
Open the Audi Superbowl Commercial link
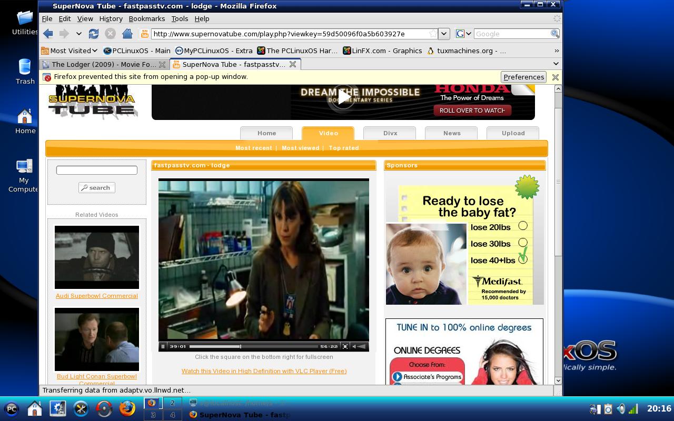coord(97,296)
